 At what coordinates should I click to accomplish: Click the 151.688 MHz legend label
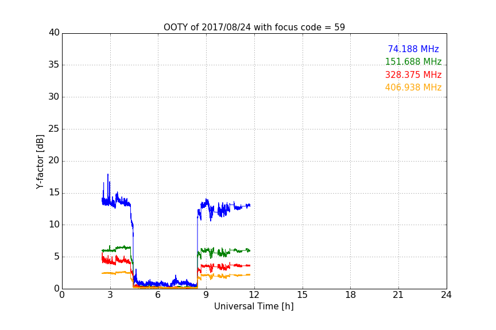tap(413, 61)
